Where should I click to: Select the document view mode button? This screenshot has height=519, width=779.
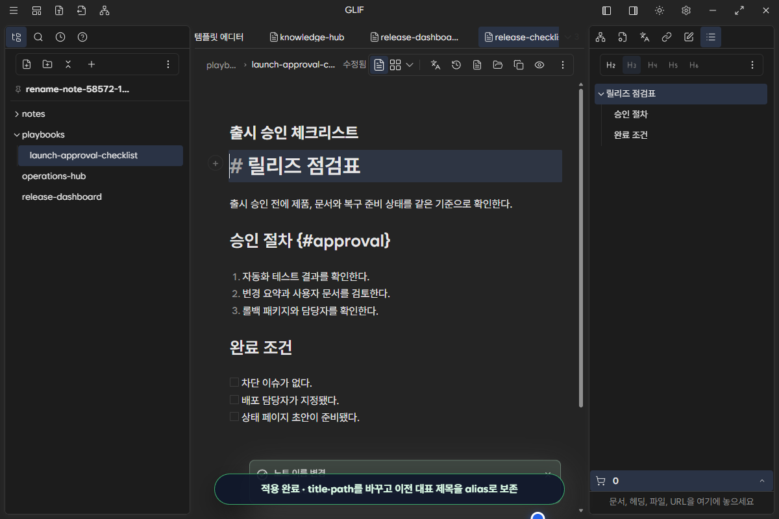pos(379,65)
